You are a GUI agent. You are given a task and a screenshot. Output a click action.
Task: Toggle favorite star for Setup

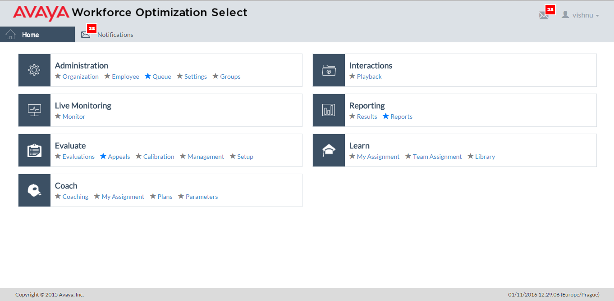pyautogui.click(x=233, y=156)
